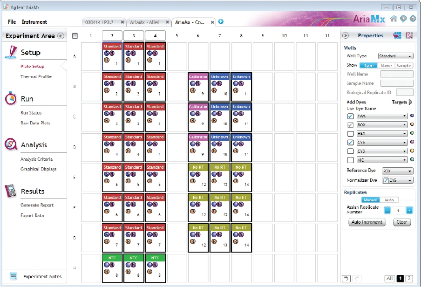The image size is (421, 288).
Task: Select the Unknown well B7
Action: (x=220, y=87)
